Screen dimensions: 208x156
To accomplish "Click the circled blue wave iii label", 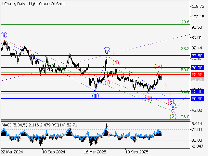I will tap(95, 96).
